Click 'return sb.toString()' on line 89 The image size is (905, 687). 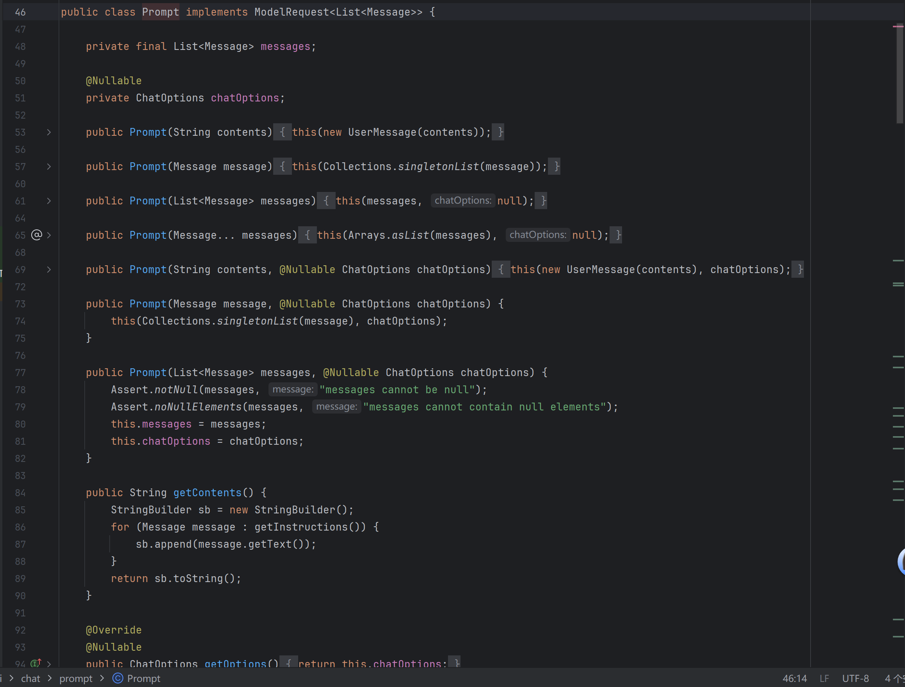[173, 579]
